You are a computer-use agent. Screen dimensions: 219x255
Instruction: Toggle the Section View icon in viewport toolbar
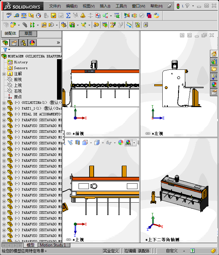click(78, 143)
